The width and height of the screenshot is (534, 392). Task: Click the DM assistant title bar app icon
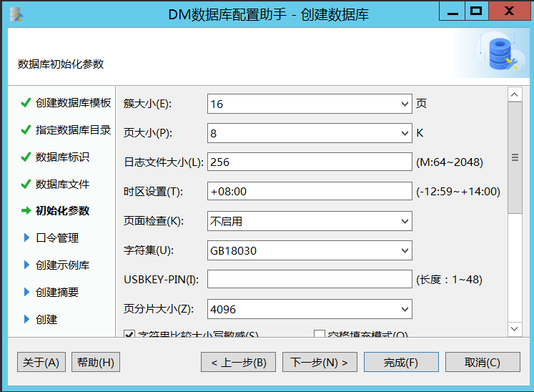coord(16,14)
